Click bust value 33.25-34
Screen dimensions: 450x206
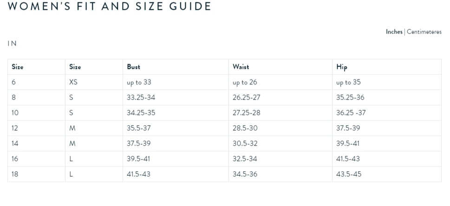click(x=141, y=97)
